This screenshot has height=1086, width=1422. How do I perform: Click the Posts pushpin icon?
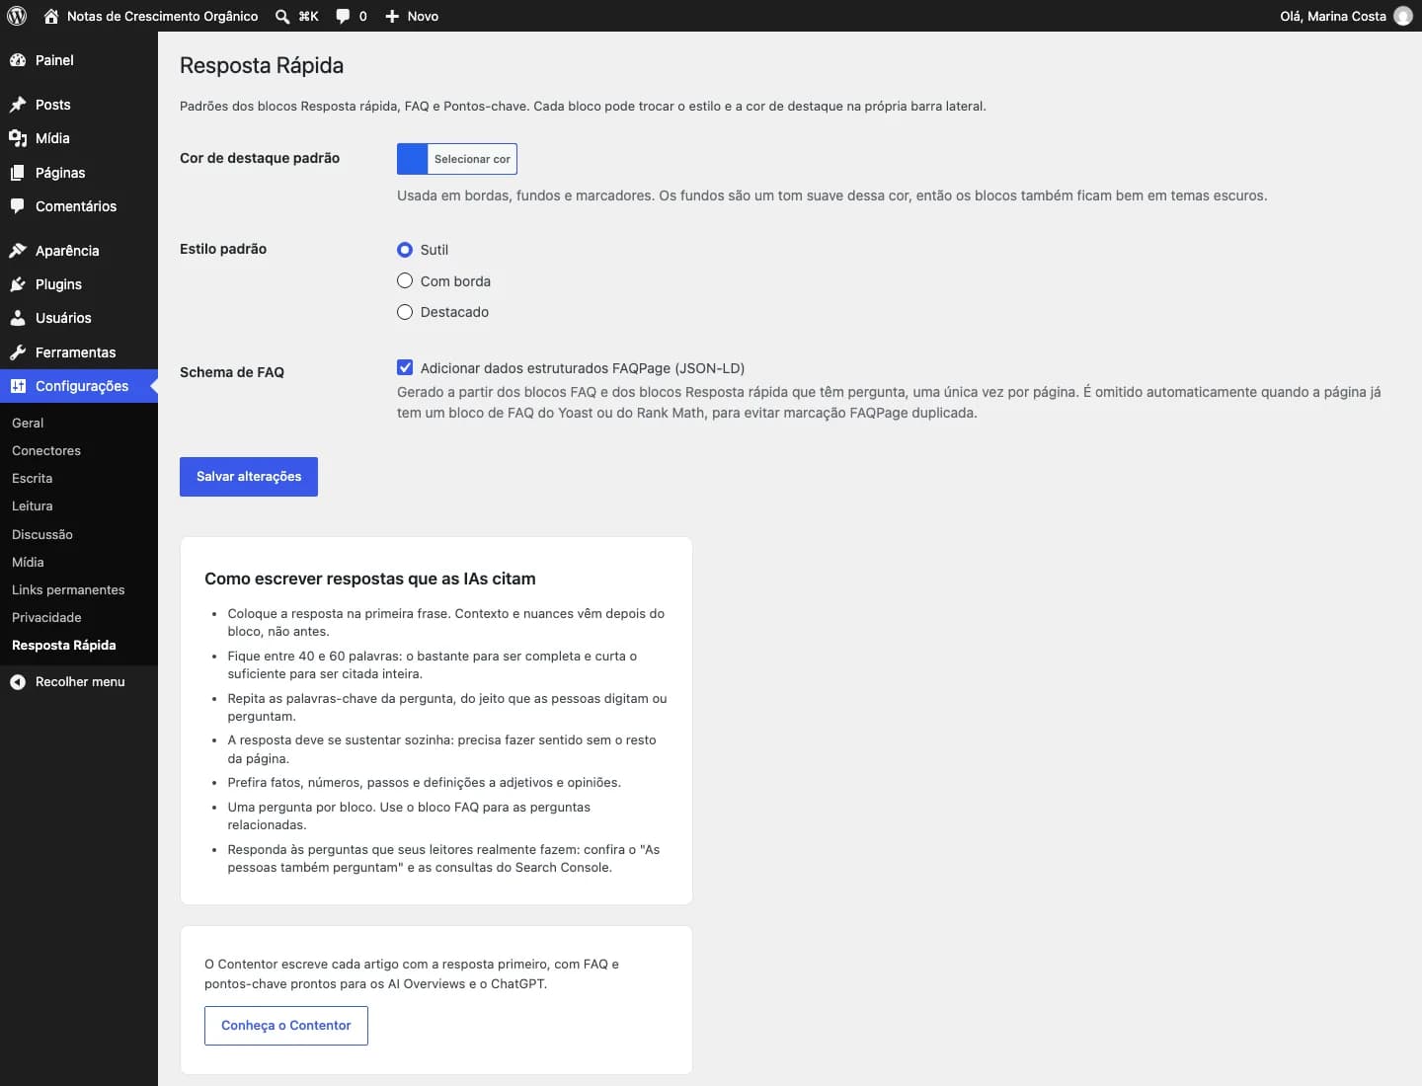[x=18, y=105]
